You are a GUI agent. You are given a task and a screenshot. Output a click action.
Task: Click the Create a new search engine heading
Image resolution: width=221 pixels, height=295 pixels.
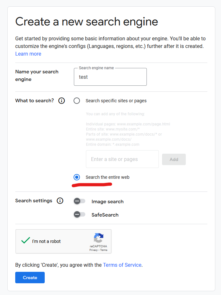tap(87, 22)
